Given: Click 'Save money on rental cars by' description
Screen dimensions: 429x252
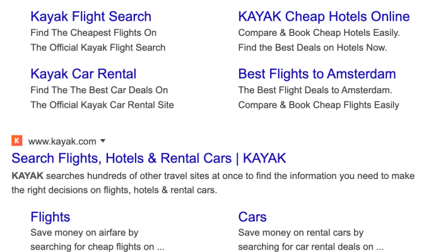Looking at the screenshot, I should coord(301,232).
